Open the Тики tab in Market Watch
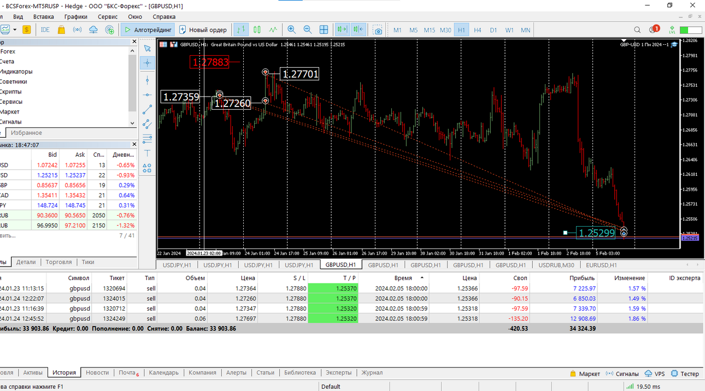The image size is (705, 391). 88,262
